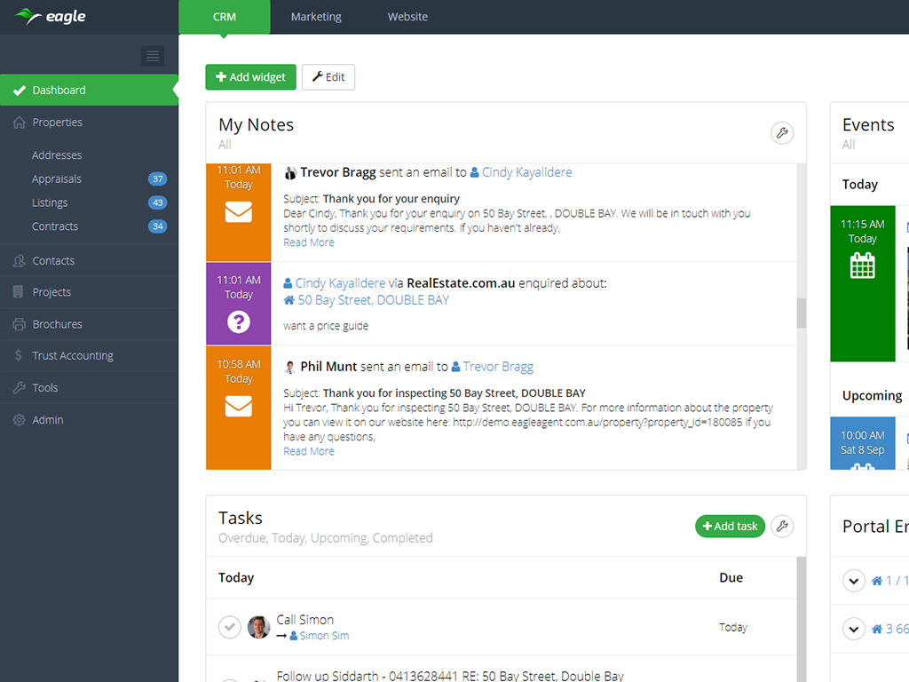Click the My Notes 'All' filter text
909x682 pixels.
[x=225, y=145]
